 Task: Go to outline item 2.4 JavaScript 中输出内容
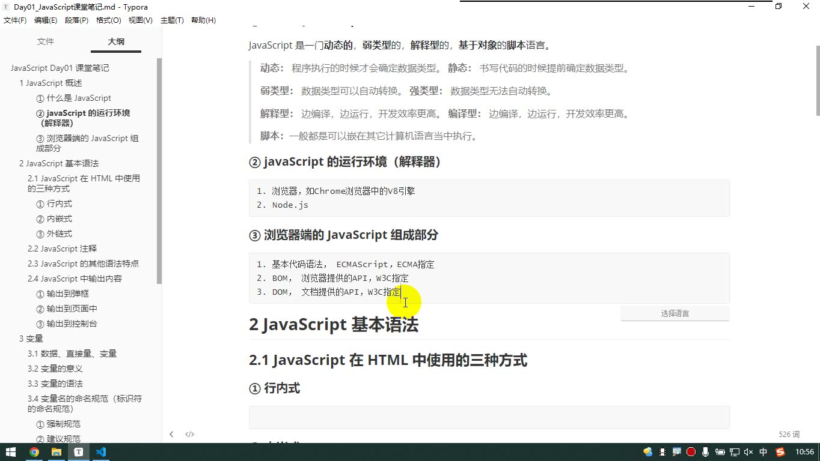coord(75,279)
